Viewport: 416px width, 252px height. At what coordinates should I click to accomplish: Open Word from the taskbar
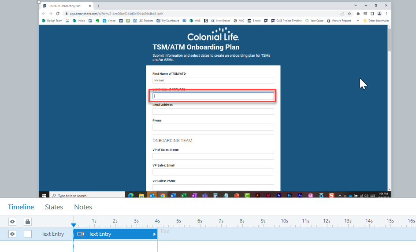pos(173,196)
